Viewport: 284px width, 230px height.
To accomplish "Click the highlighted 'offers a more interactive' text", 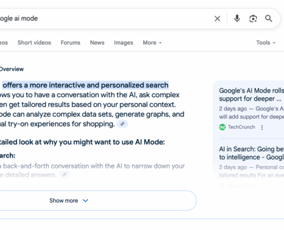I will 85,85.
